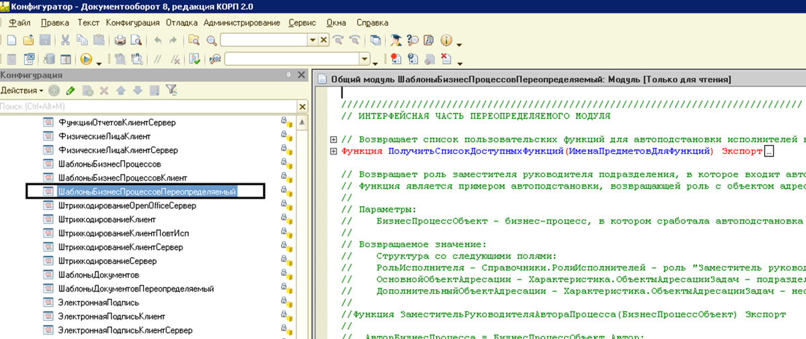Screen dimensions: 806x339
Task: Copy using the toolbar copy icon
Action: [82, 40]
